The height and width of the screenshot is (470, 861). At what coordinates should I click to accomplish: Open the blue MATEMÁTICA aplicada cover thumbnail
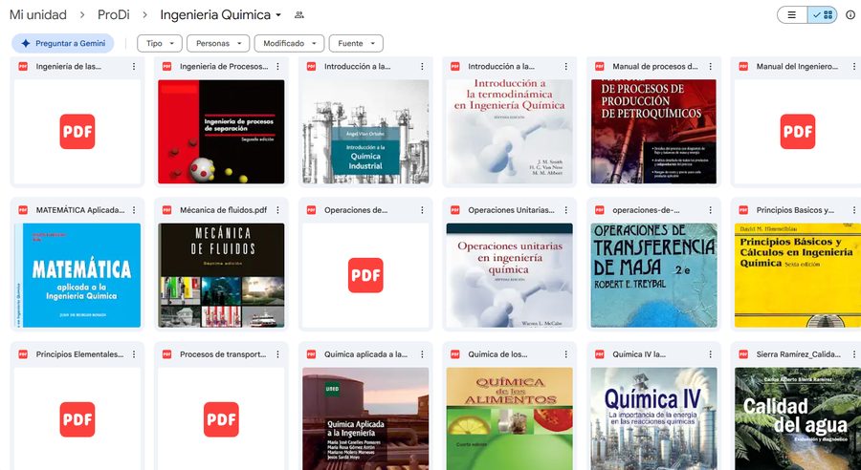pos(77,275)
